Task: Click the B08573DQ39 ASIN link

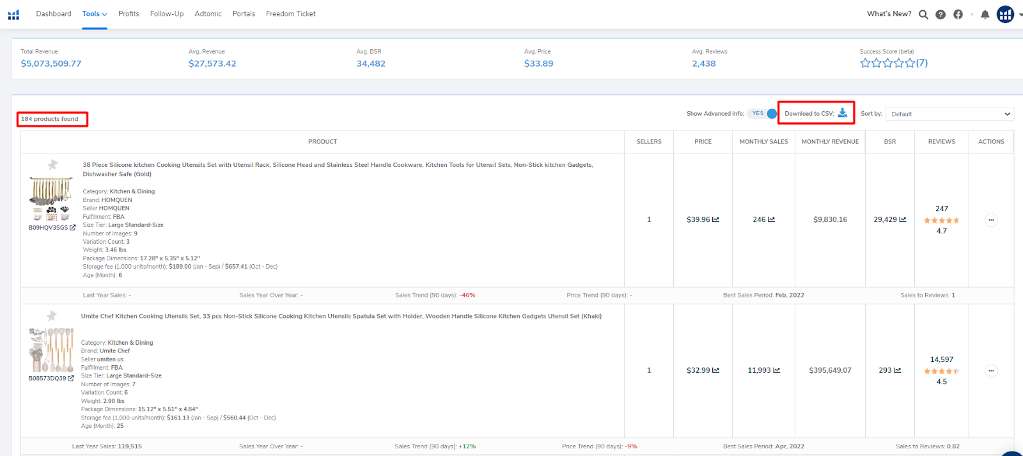Action: point(47,379)
